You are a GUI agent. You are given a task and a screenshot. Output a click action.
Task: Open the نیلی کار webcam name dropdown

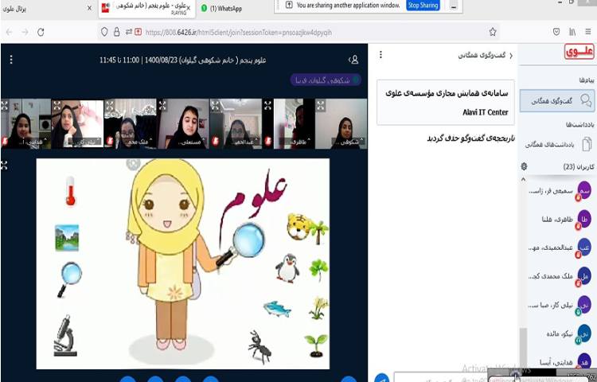tap(86, 142)
